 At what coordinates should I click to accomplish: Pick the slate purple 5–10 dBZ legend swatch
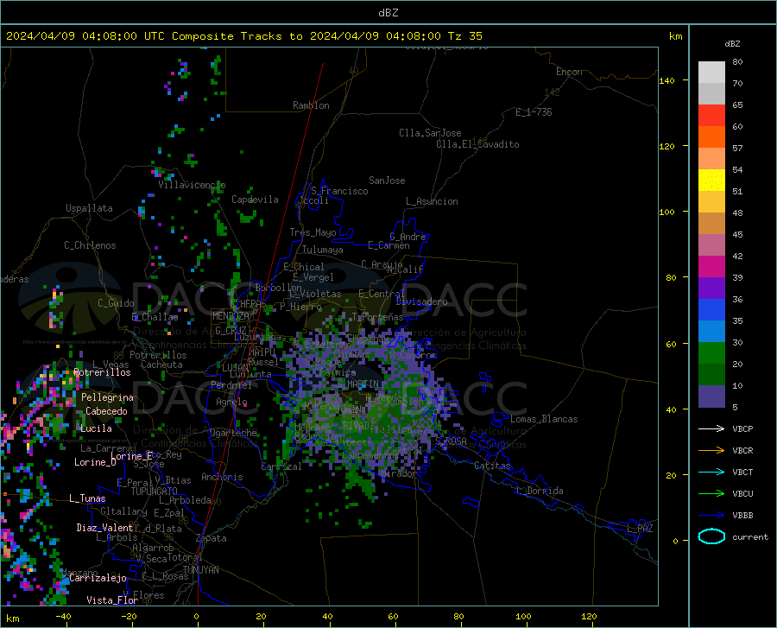tap(711, 396)
